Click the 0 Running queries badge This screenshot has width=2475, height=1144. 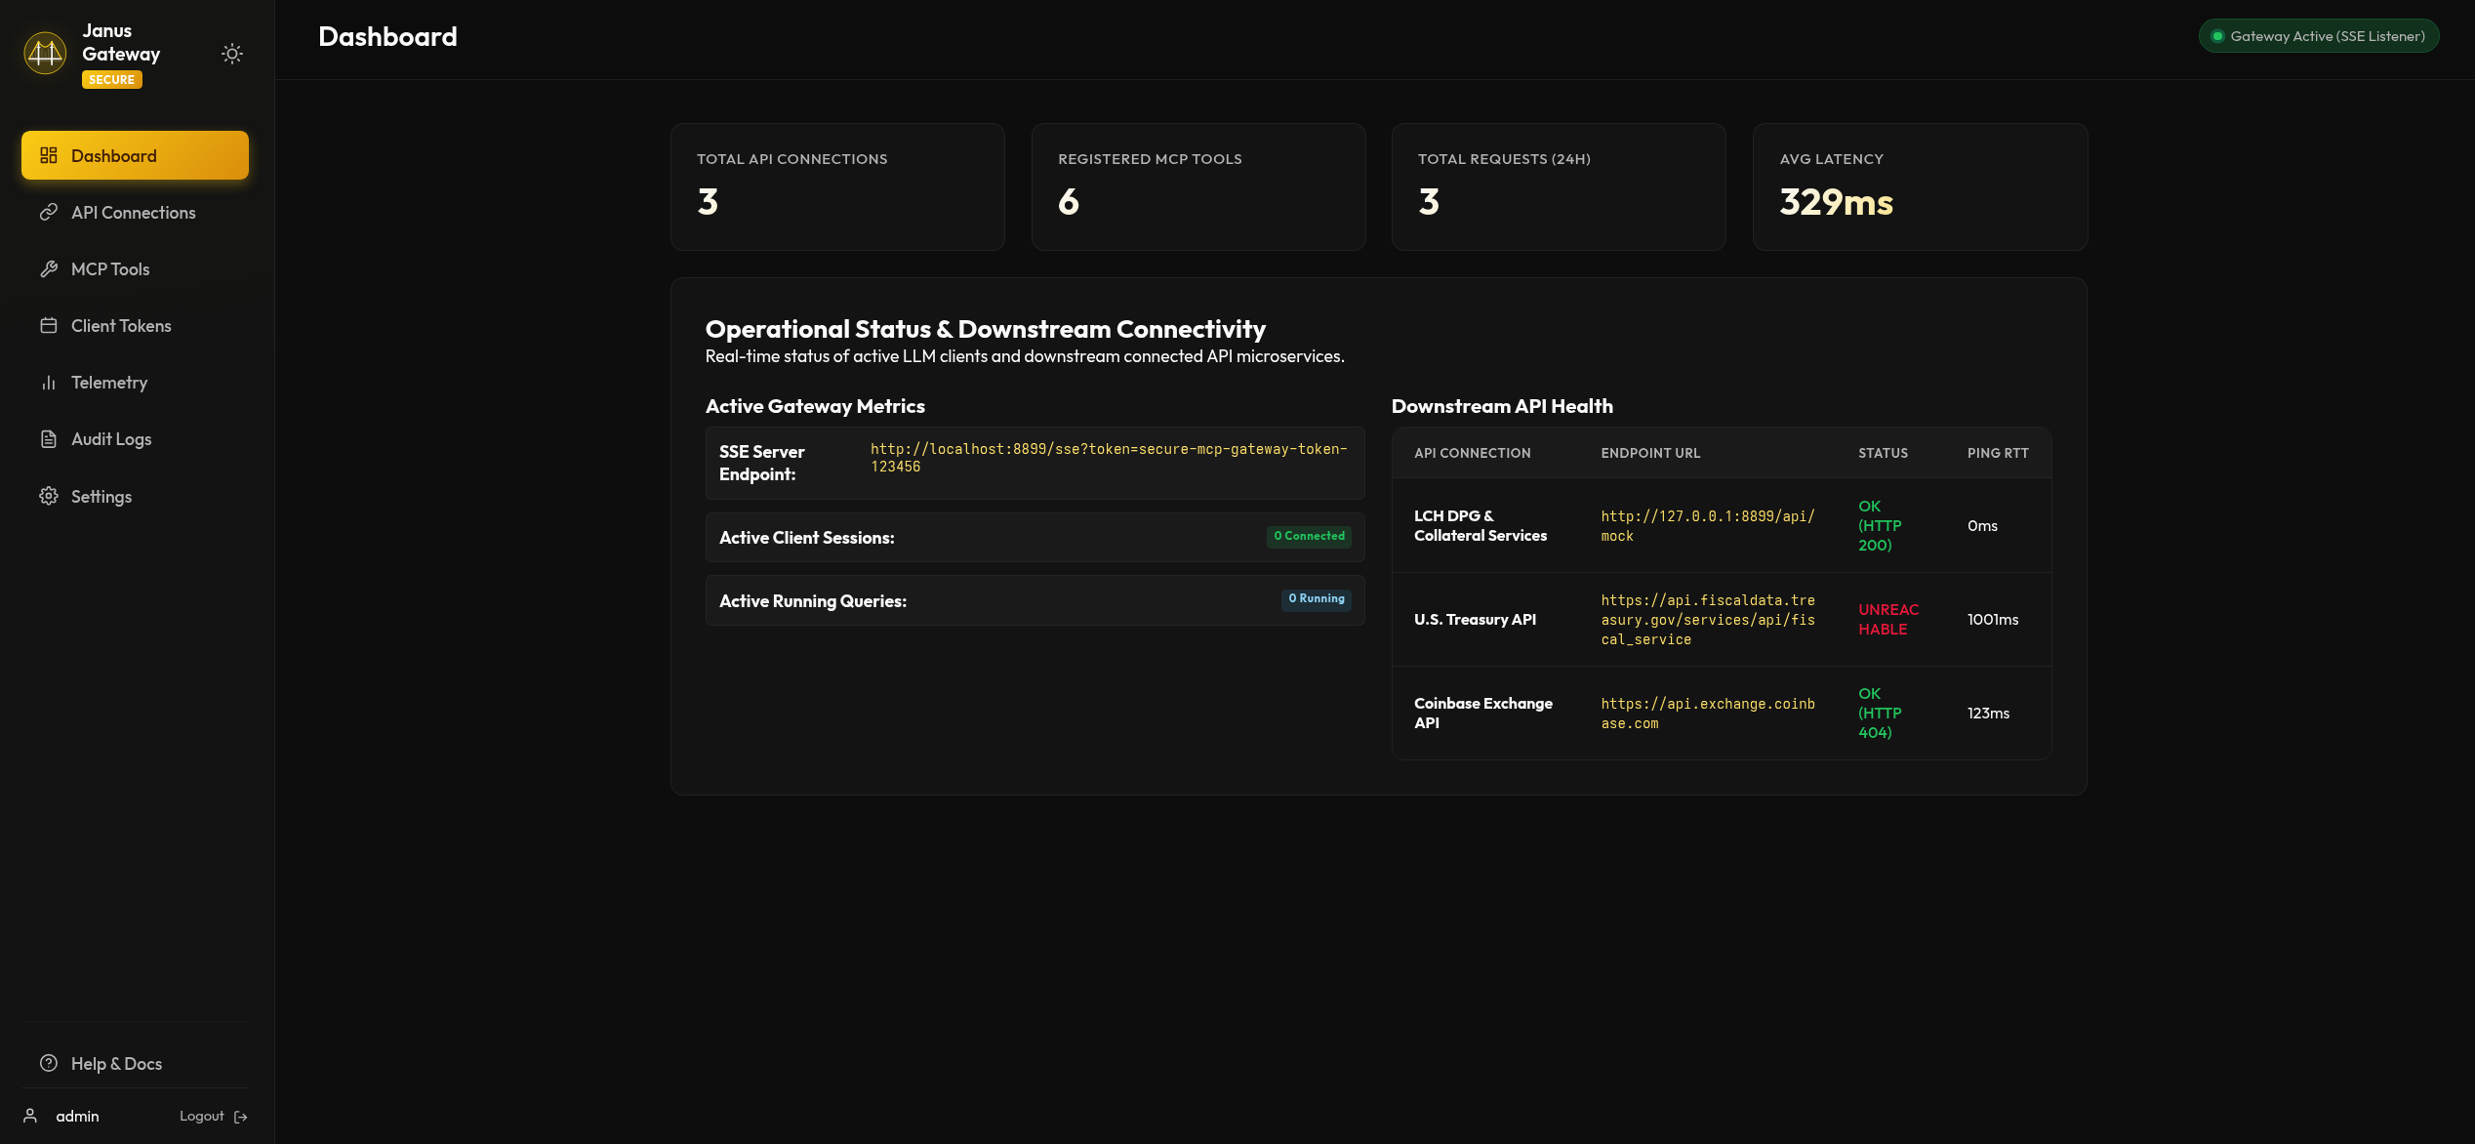tap(1317, 598)
